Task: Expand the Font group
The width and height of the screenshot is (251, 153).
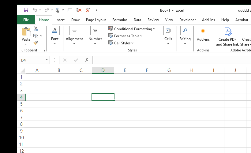Action: coord(55,35)
